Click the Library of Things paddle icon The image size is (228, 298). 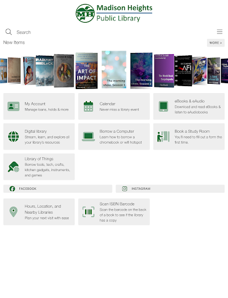point(13,167)
